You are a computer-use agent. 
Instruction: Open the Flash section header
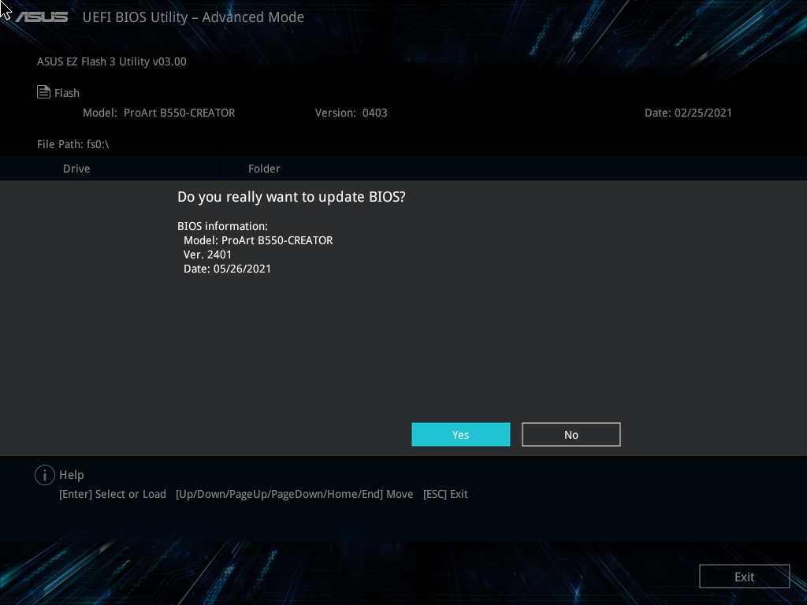click(67, 92)
